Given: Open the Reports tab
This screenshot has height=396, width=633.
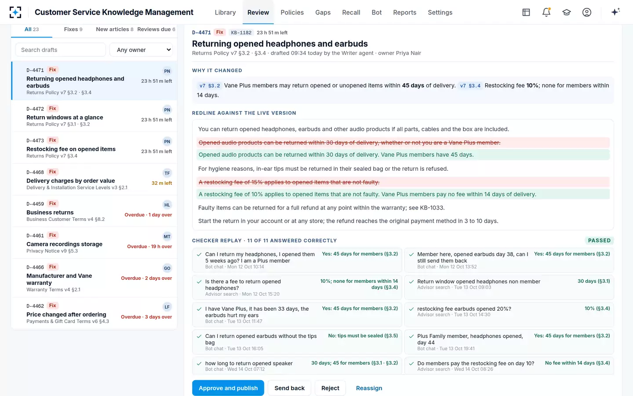Looking at the screenshot, I should pyautogui.click(x=405, y=12).
